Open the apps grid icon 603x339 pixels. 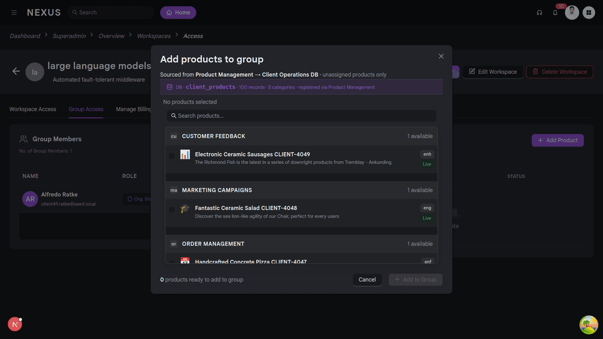(589, 13)
